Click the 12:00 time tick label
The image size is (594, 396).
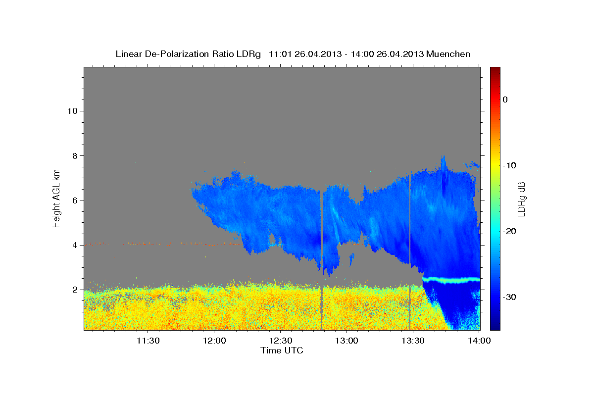(215, 341)
